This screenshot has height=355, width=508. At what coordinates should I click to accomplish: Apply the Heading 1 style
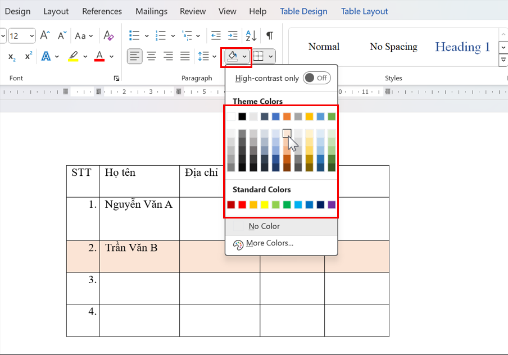pos(462,47)
